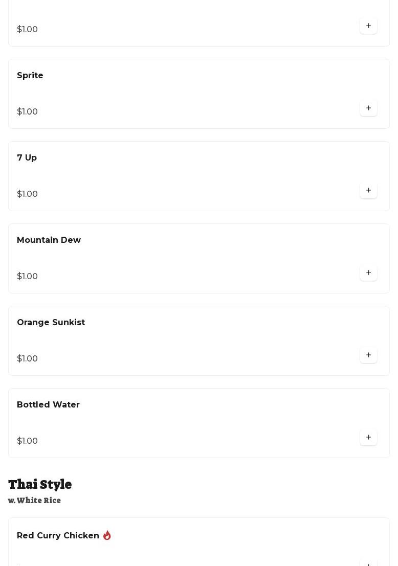398x566 pixels.
Task: Add the item listed above Sprite
Action: pyautogui.click(x=368, y=26)
